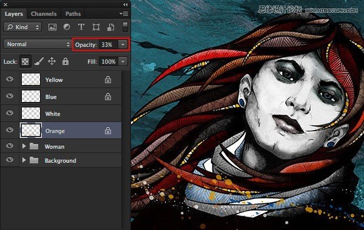
Task: Select the Orange layer name
Action: click(55, 131)
